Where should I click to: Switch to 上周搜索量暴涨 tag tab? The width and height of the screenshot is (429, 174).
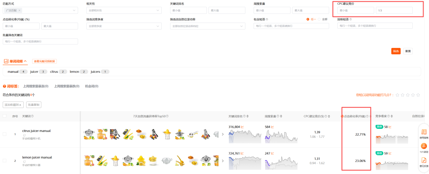[36, 86]
